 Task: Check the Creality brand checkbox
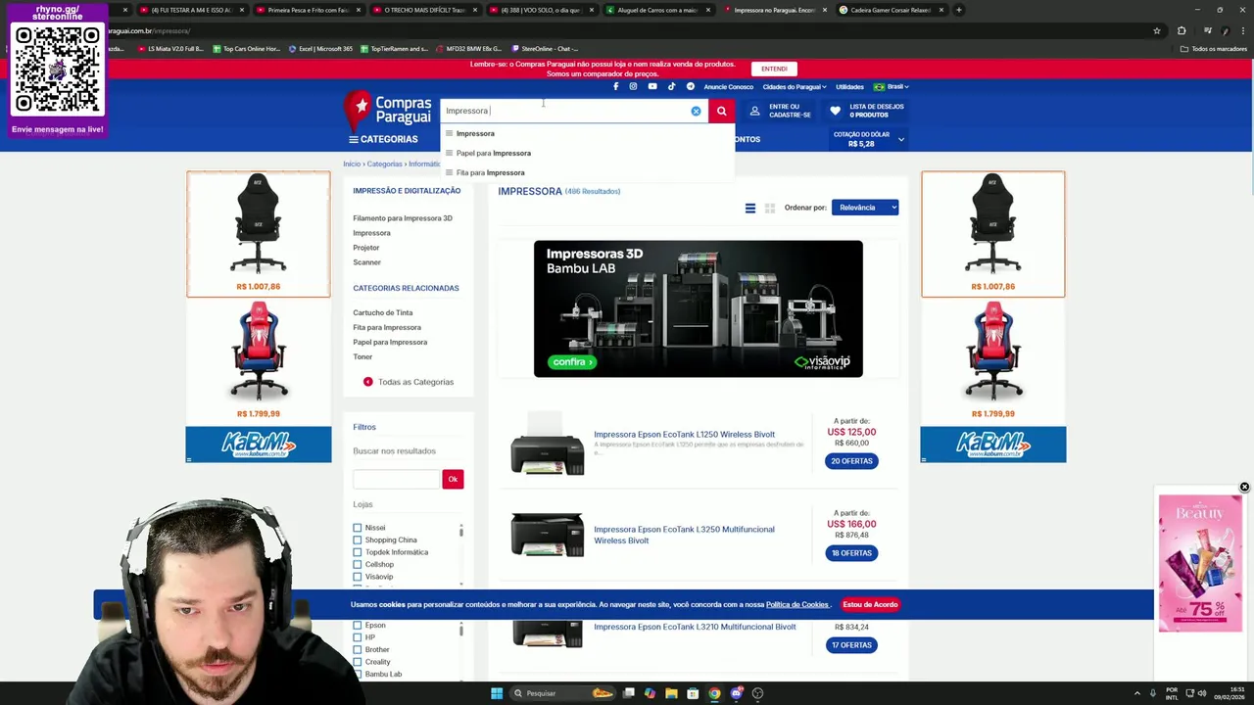pyautogui.click(x=358, y=662)
